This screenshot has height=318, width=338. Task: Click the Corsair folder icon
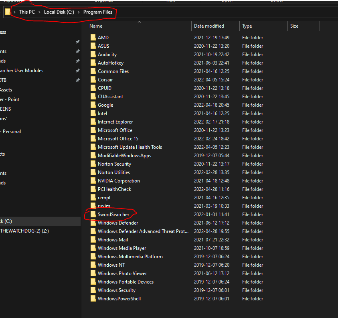[x=93, y=79]
